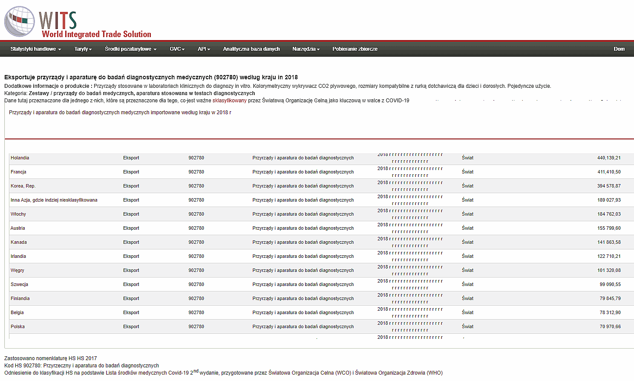Click the Dom navigation link
This screenshot has height=381, width=634.
tap(619, 49)
